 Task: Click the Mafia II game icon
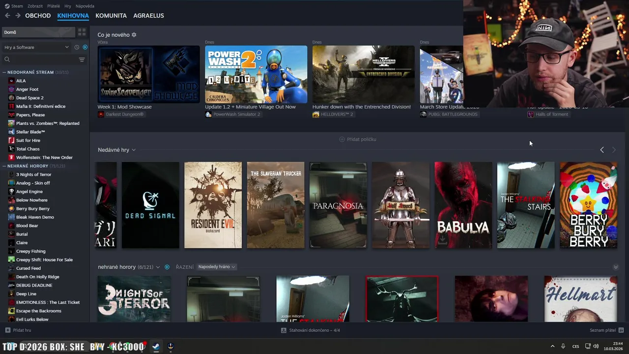[11, 106]
